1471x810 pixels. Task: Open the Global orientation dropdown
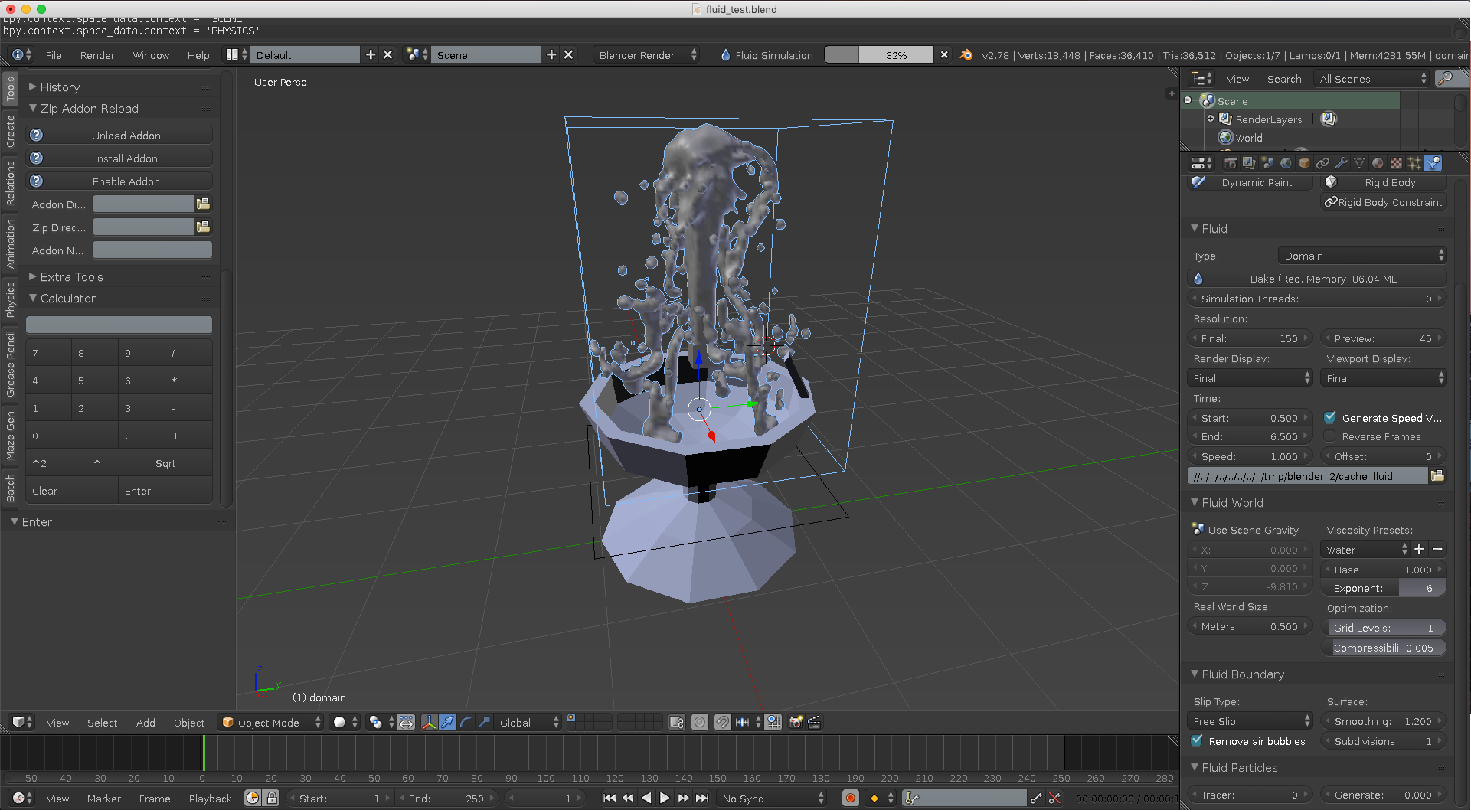[x=529, y=722]
